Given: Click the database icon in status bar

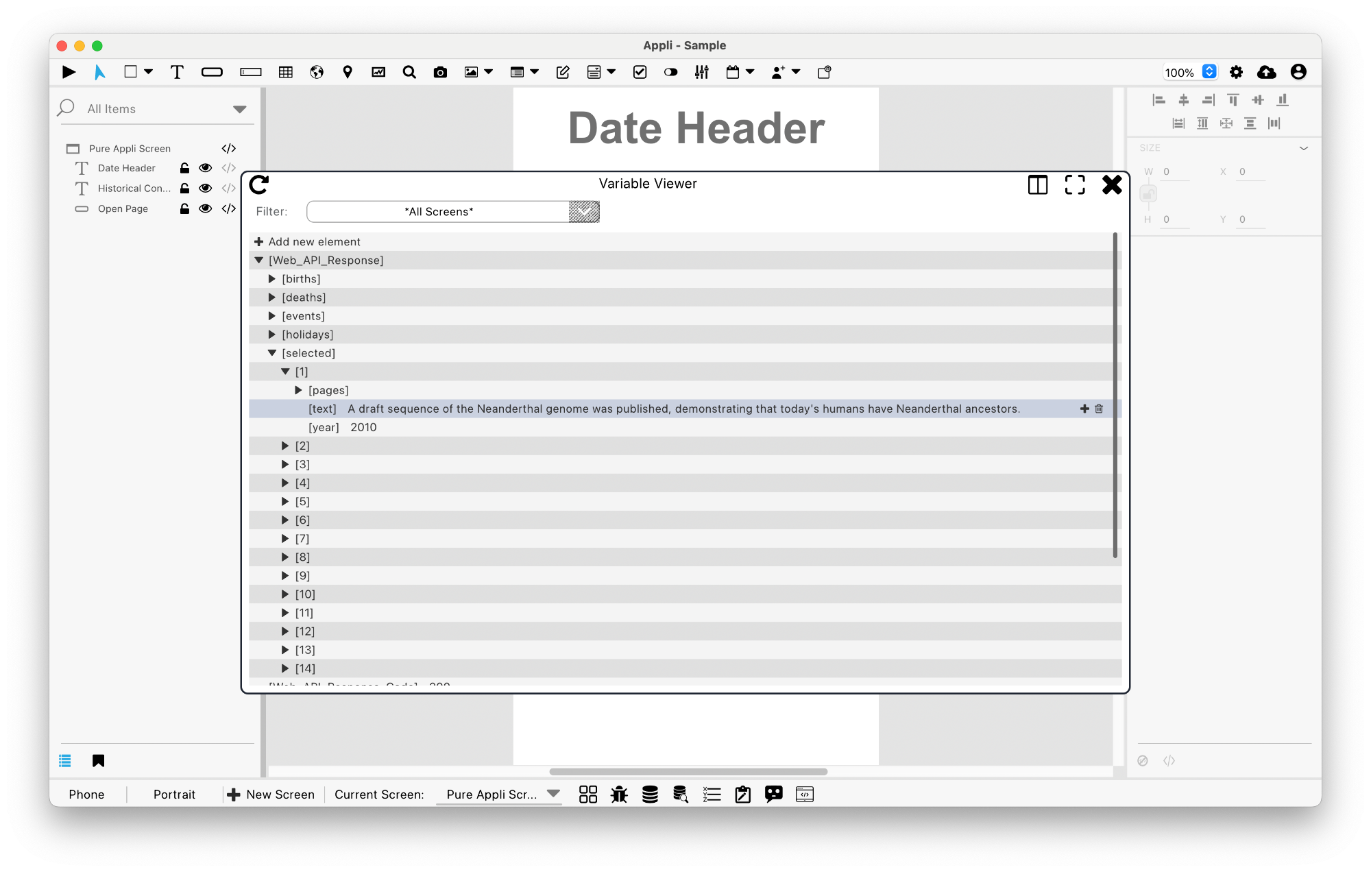Looking at the screenshot, I should coord(648,794).
